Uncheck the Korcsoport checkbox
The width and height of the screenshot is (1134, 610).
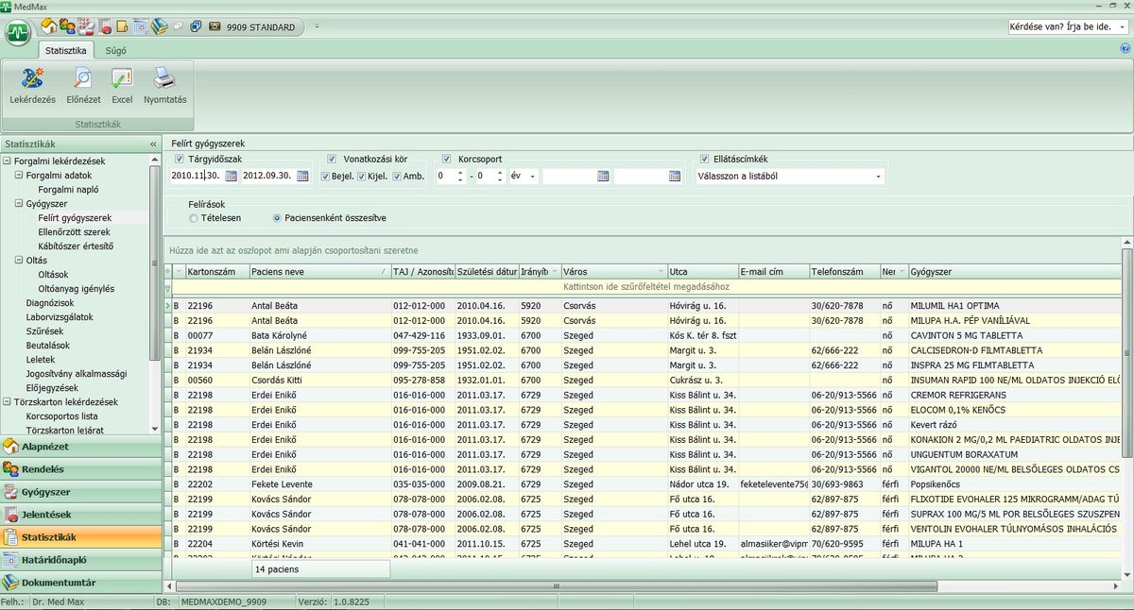pos(447,159)
